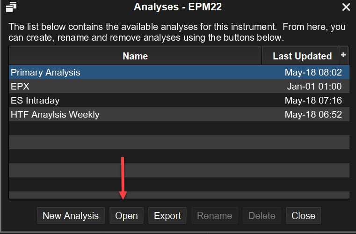Choose the ES Intraday analysis

pos(35,101)
